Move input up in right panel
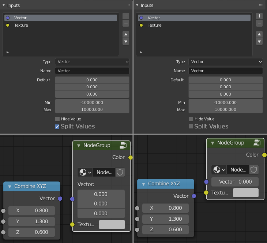 [x=259, y=34]
